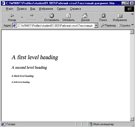Open the Правка menu
135x127 pixels.
pyautogui.click(x=22, y=9)
